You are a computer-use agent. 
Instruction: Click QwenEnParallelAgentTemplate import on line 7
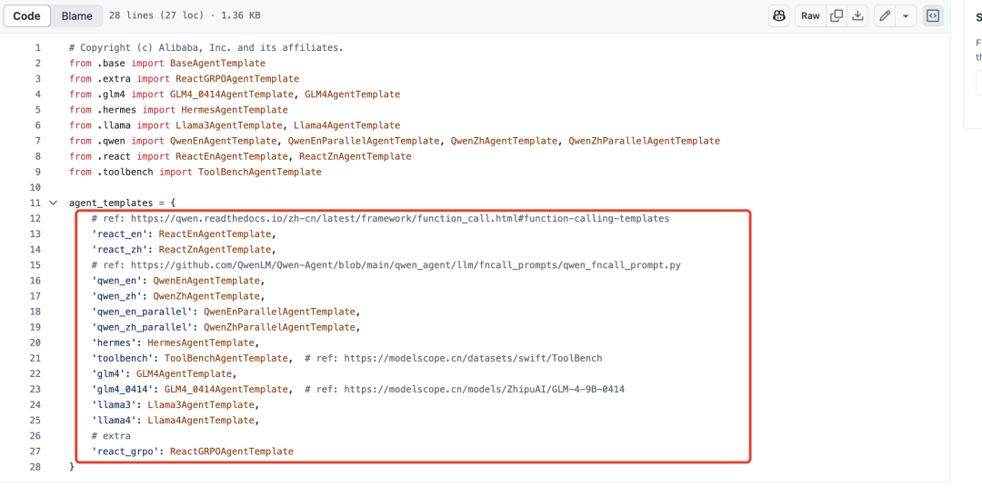(x=364, y=141)
